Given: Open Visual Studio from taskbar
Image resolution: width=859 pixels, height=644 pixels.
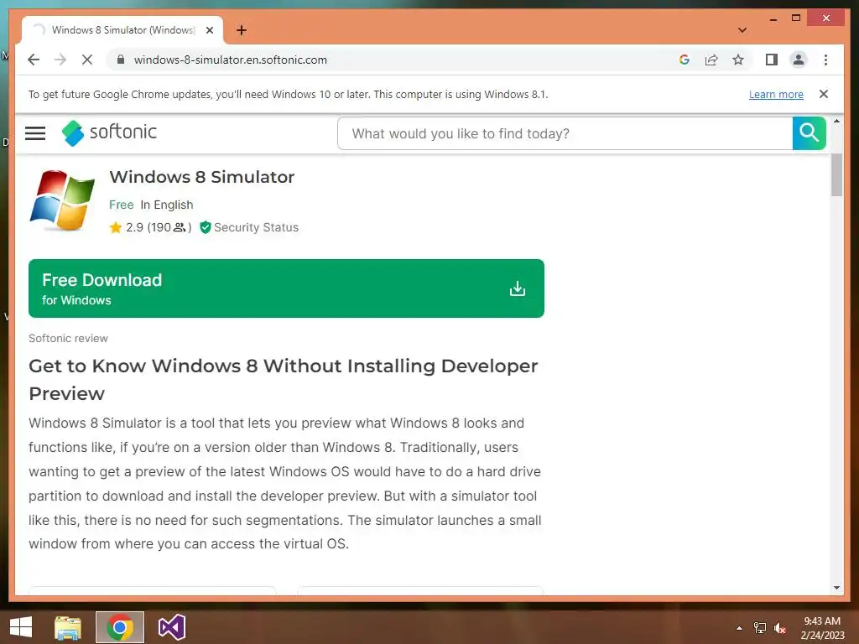Looking at the screenshot, I should click(x=171, y=627).
